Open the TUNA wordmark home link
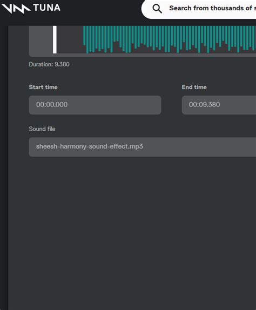Image resolution: width=256 pixels, height=310 pixels. tap(47, 8)
